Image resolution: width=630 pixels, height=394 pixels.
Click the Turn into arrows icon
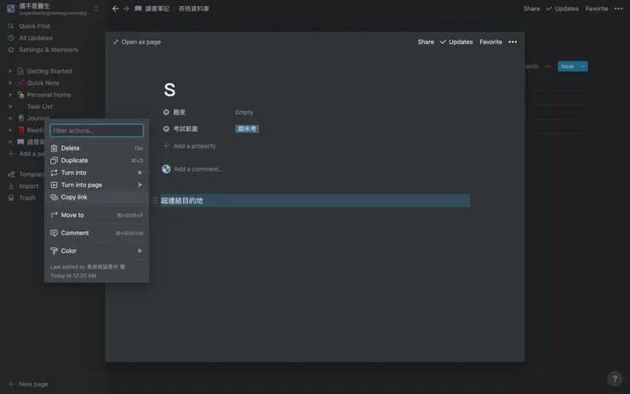54,173
